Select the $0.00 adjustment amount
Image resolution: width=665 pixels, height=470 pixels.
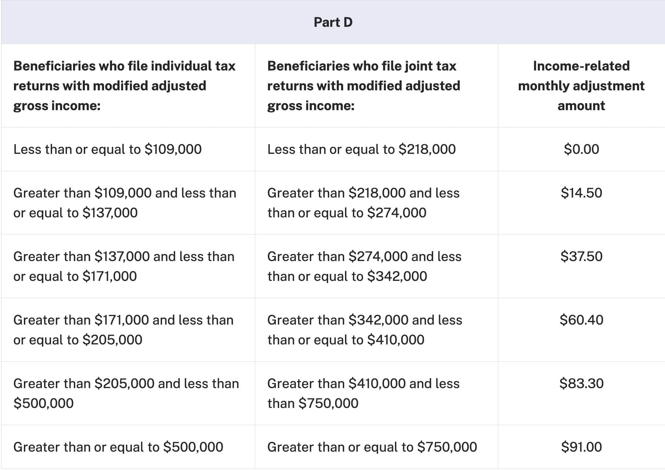click(581, 149)
